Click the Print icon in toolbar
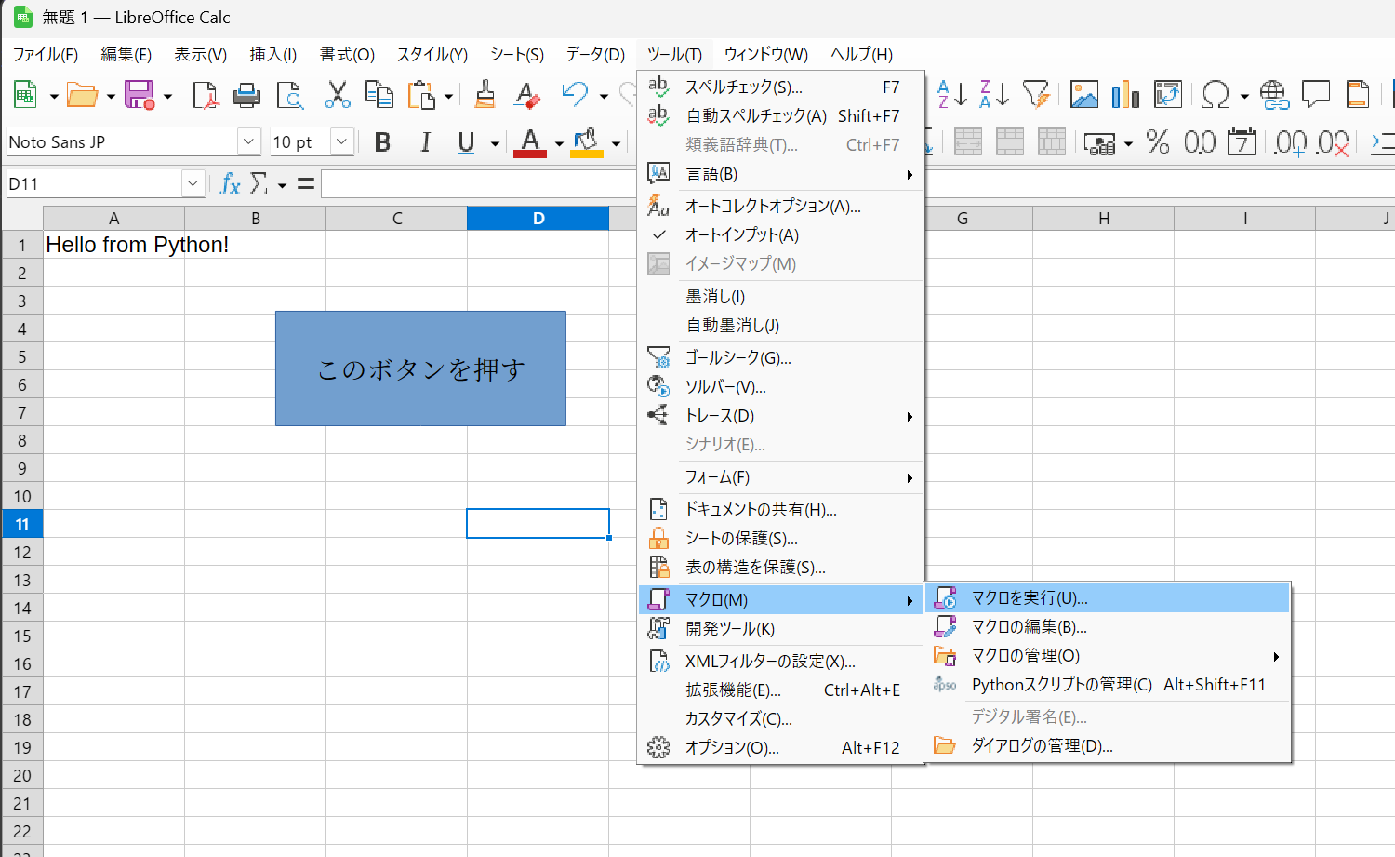The image size is (1395, 857). [x=246, y=95]
